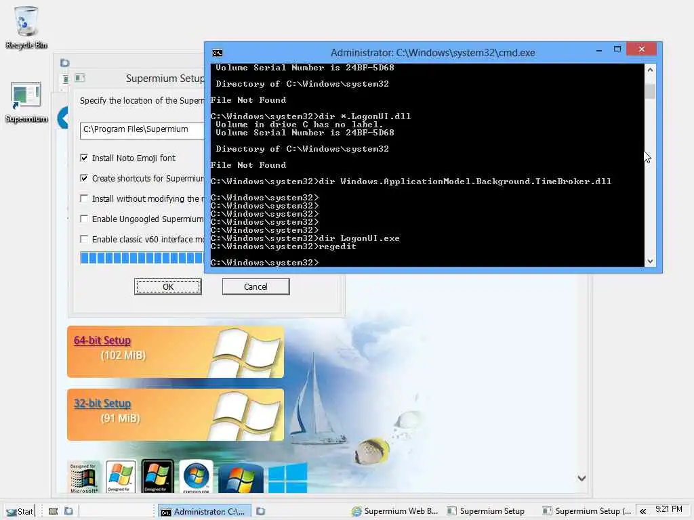Viewport: 694px width, 520px height.
Task: Open the 32-bit Setup download link
Action: click(x=102, y=404)
